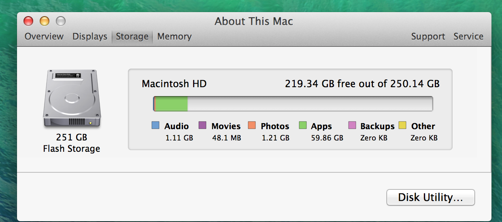The image size is (502, 222).
Task: Click the purple Movies legend swatch
Action: click(202, 126)
